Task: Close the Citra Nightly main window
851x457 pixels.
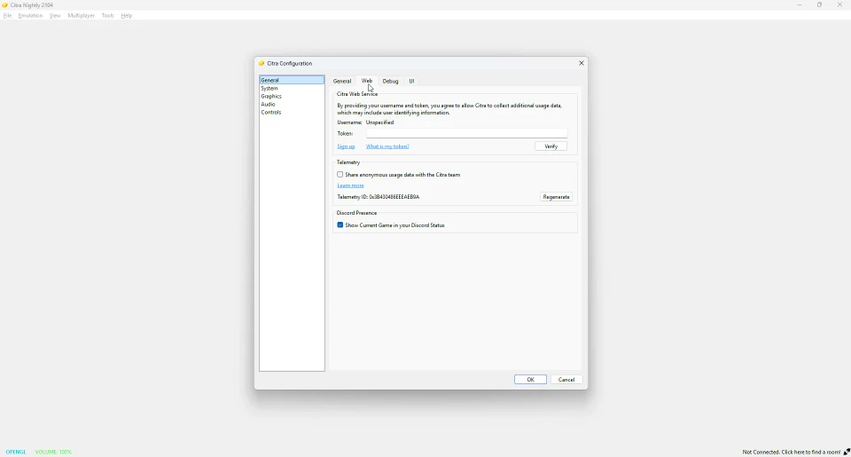Action: tap(839, 5)
